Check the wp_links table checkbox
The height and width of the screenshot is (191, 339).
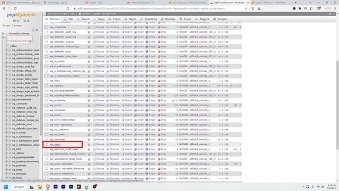tap(46, 81)
